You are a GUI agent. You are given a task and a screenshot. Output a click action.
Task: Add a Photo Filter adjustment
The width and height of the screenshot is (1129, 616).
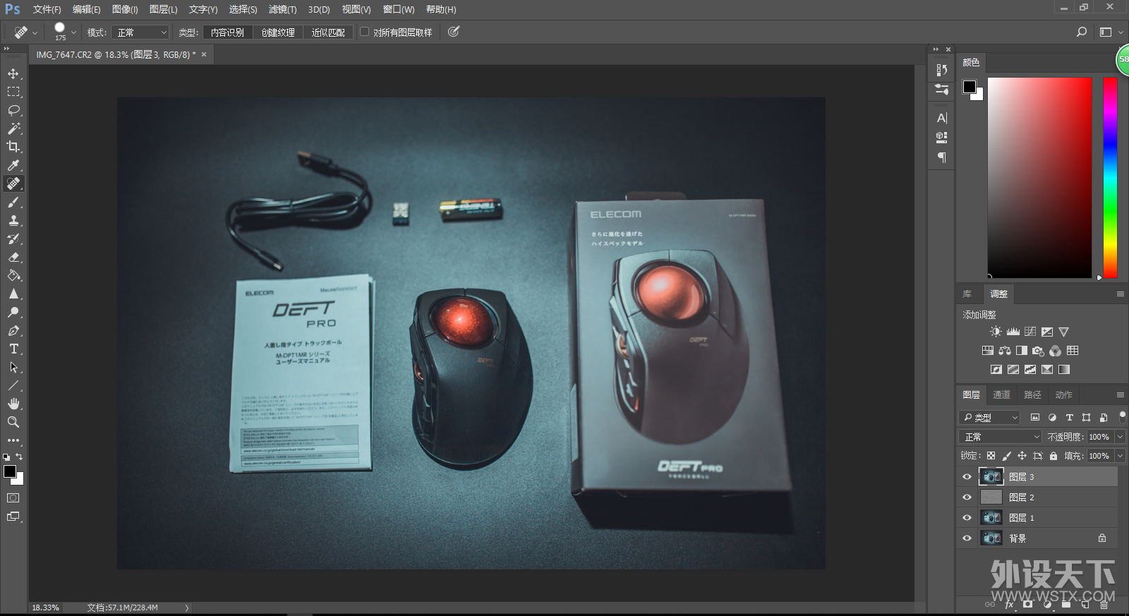point(1038,351)
